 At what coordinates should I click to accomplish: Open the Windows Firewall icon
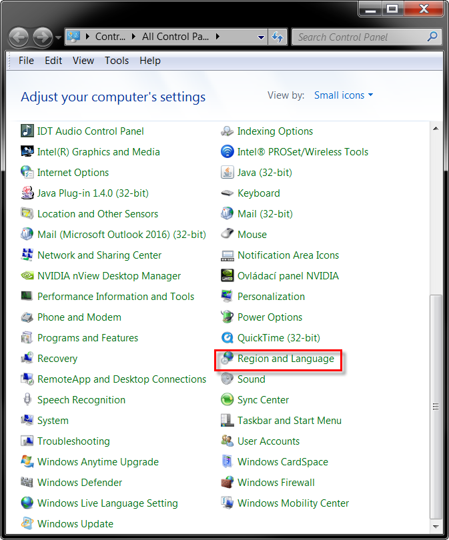pos(227,483)
